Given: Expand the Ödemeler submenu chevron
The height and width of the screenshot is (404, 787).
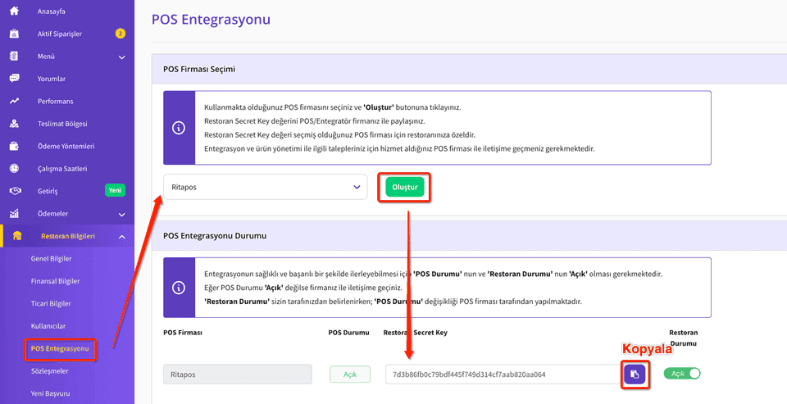Looking at the screenshot, I should click(122, 215).
